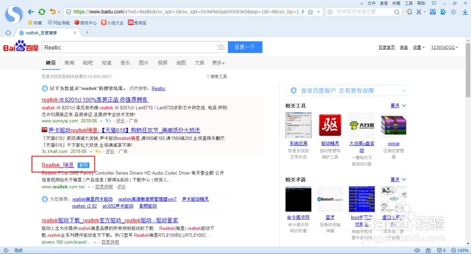Viewport: 471px width, 254px height.
Task: Reload the page with the green refresh icon
Action: pyautogui.click(x=42, y=12)
